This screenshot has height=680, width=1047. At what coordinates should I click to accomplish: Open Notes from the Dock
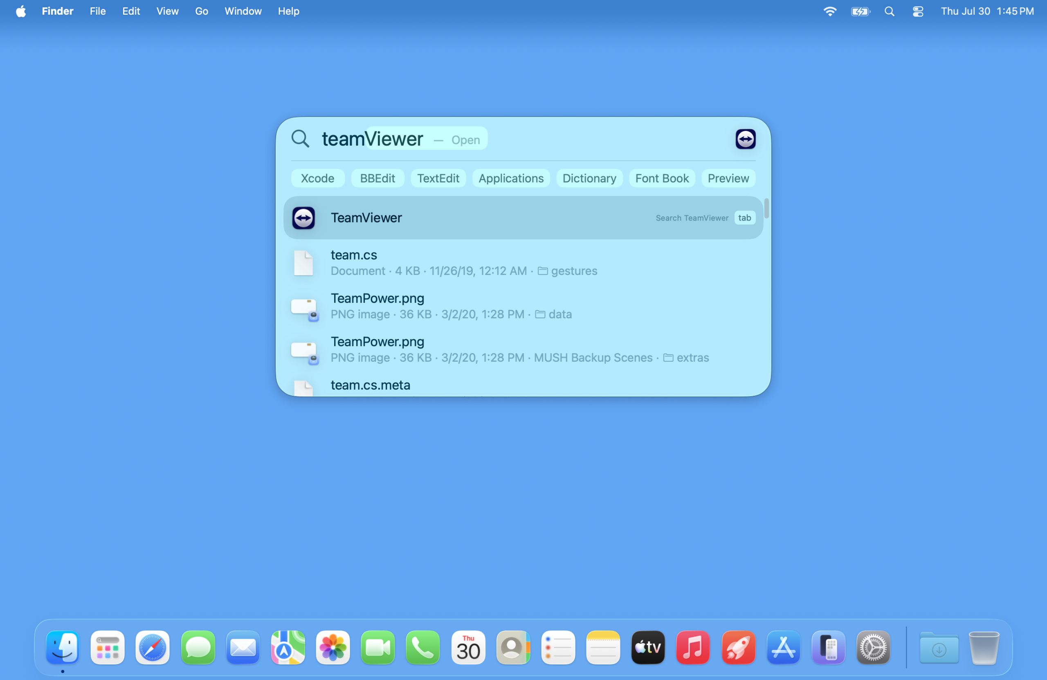pyautogui.click(x=603, y=647)
